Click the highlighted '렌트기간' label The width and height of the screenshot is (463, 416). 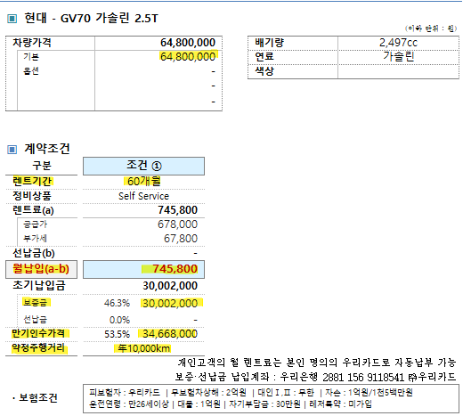[32, 181]
